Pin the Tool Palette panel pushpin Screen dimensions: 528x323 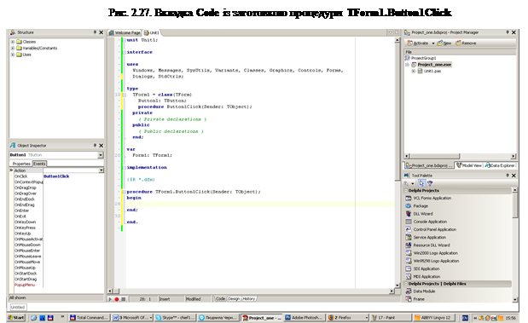(x=508, y=176)
